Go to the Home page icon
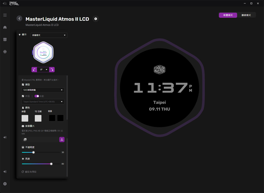 tap(5, 27)
